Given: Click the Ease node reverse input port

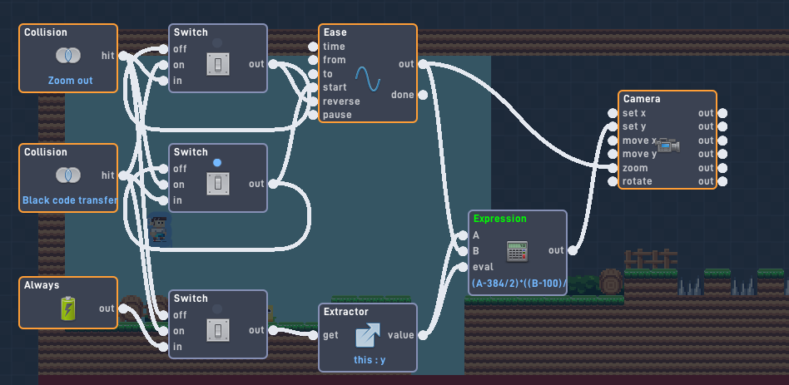Looking at the screenshot, I should coord(313,101).
